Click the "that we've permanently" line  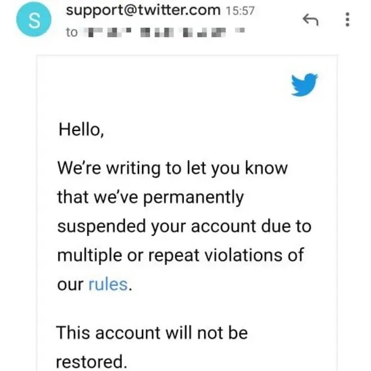(x=151, y=197)
